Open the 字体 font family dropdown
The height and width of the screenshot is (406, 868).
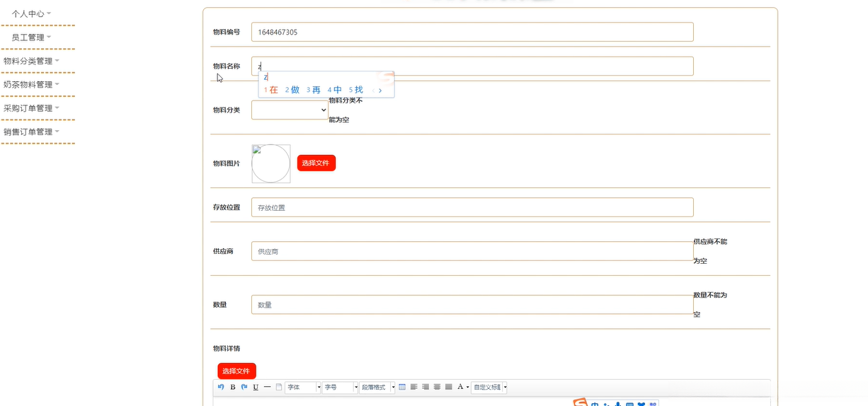click(x=303, y=387)
